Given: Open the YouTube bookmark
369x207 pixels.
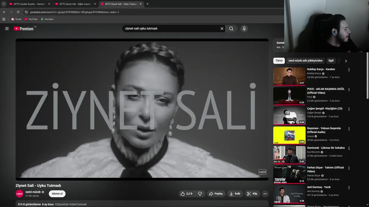Looking at the screenshot, I should (x=31, y=19).
